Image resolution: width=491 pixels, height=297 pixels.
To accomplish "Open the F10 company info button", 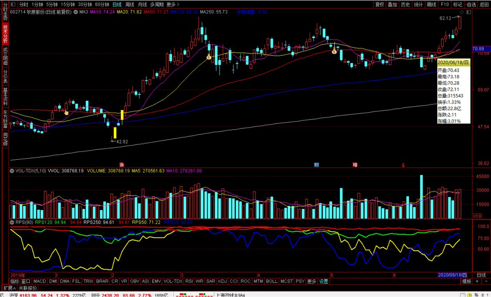I will pos(445,5).
